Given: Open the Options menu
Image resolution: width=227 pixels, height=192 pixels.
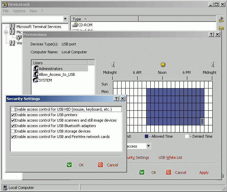Looking at the screenshot, I should tap(19, 11).
